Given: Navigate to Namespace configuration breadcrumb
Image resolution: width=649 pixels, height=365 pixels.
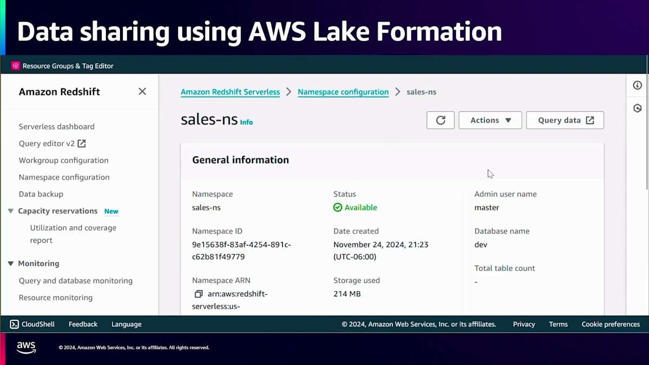Looking at the screenshot, I should (343, 92).
